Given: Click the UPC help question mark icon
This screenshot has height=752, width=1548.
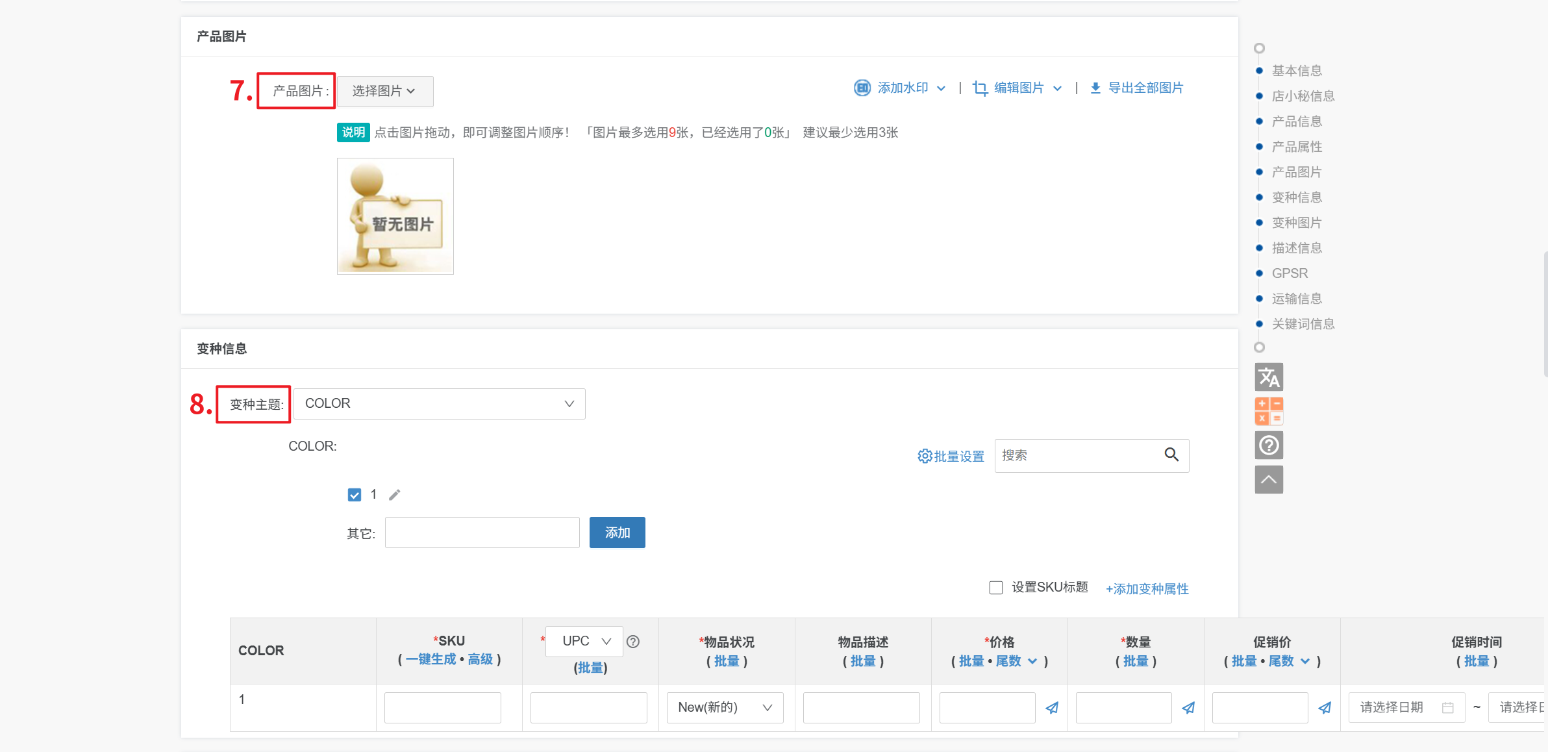Looking at the screenshot, I should point(633,642).
